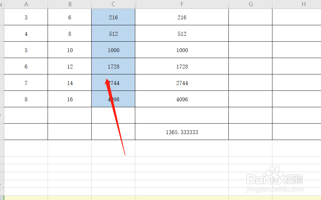Click cell with value 6 in column B
Screen dimensions: 321x200
coord(70,17)
